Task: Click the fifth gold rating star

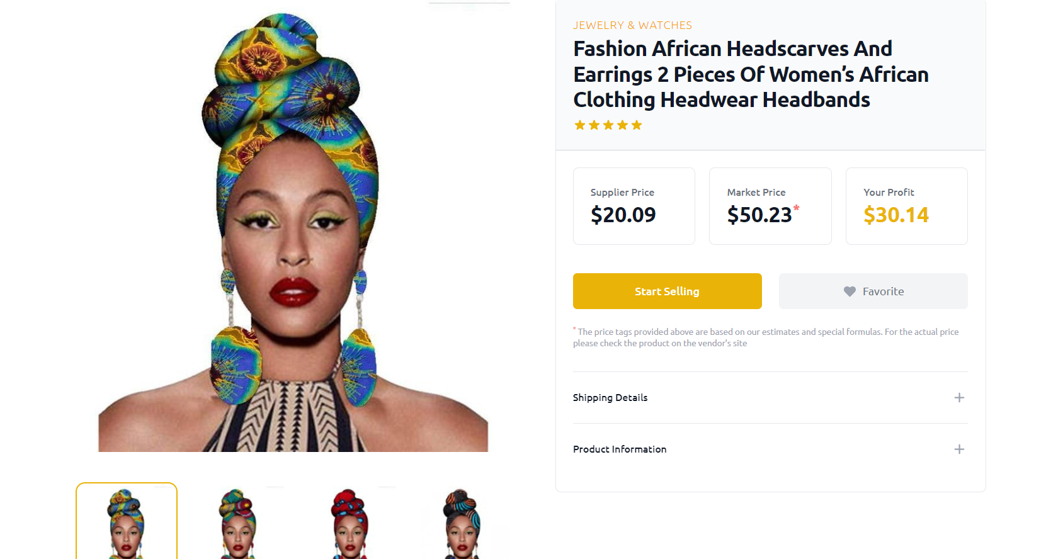Action: click(x=637, y=125)
